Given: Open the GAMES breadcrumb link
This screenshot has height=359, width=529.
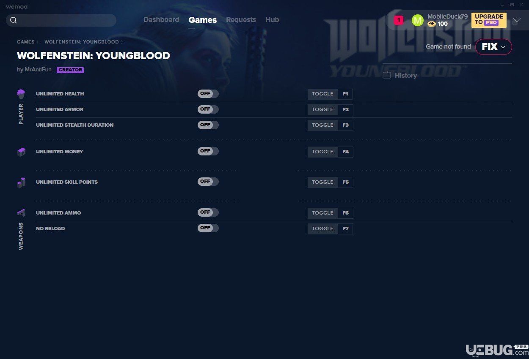Looking at the screenshot, I should click(x=25, y=42).
